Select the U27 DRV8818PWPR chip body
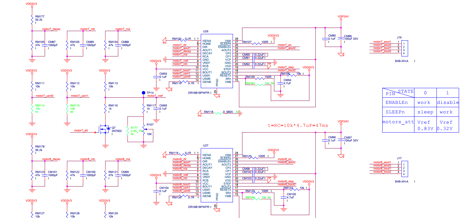Viewport: 473px width, 218px height. pos(217,175)
